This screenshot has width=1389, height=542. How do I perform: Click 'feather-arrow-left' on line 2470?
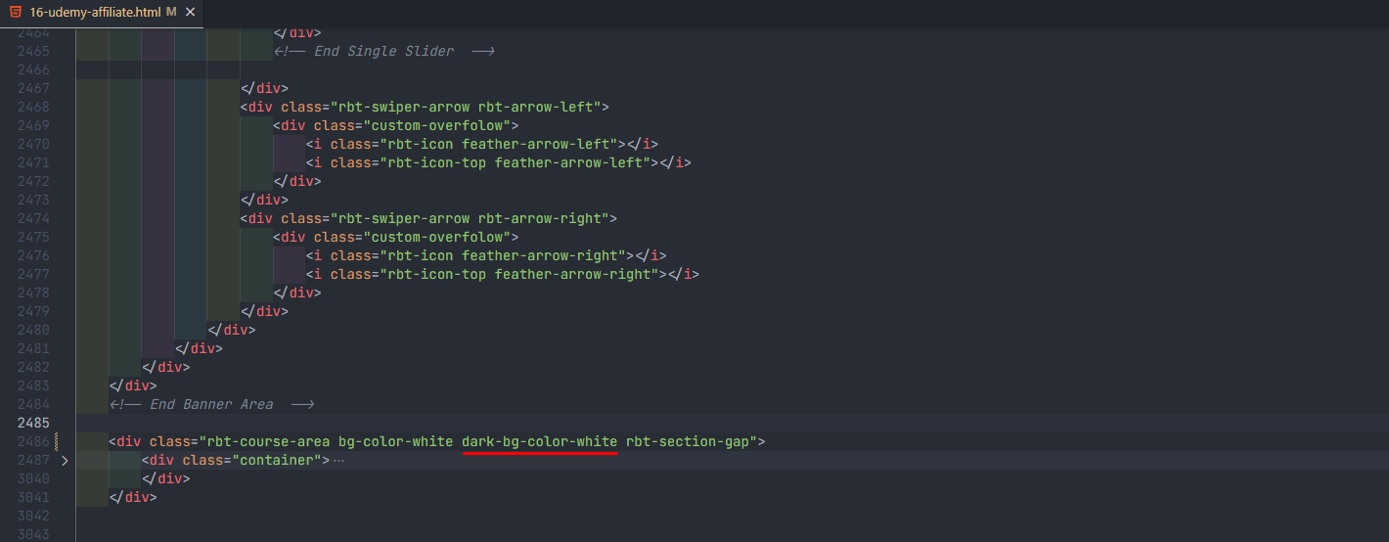(x=539, y=144)
